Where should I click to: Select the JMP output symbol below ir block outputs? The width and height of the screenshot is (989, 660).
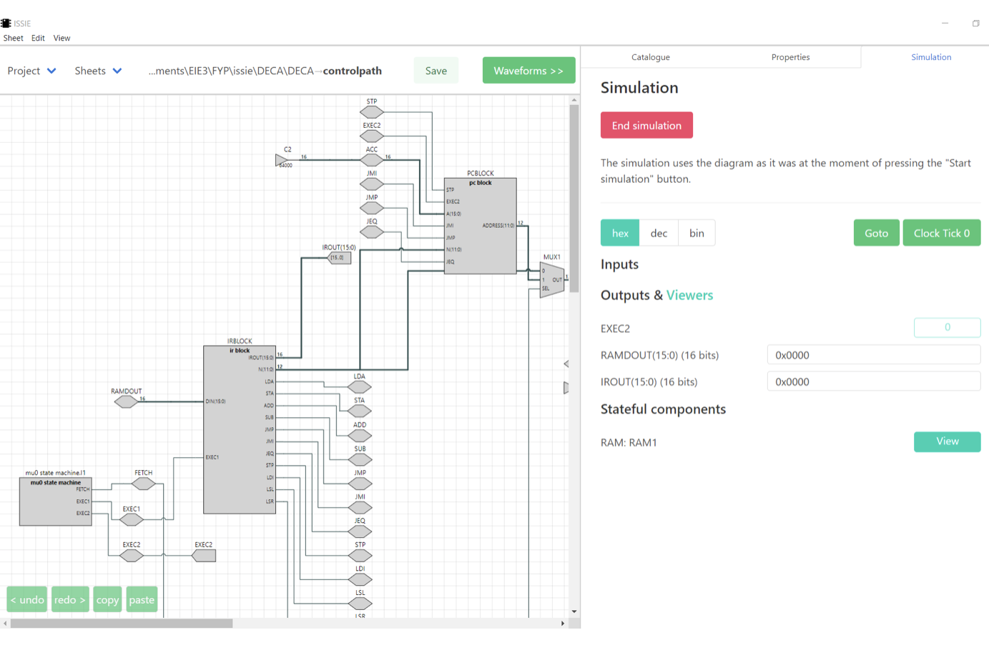(360, 484)
